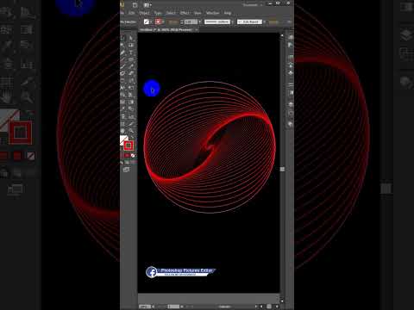Select the Type tool
The width and height of the screenshot is (414, 310).
[x=131, y=53]
